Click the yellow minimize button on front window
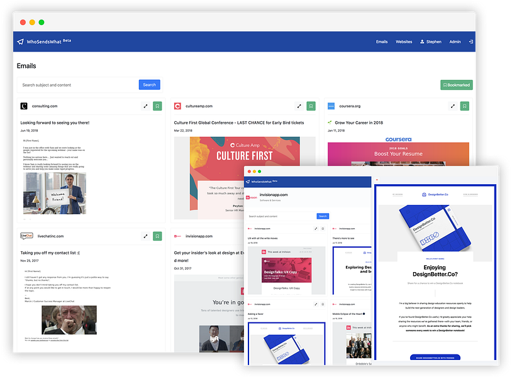This screenshot has width=512, height=377. (254, 172)
